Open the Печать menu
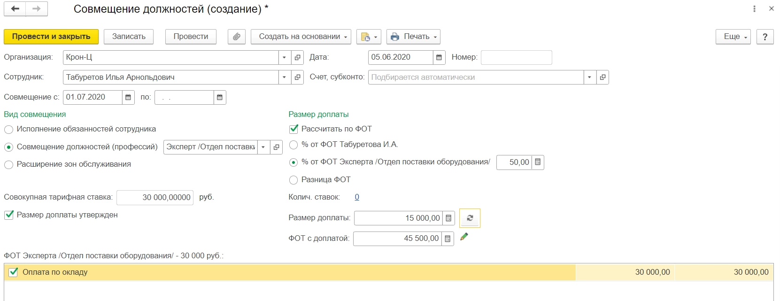Image resolution: width=780 pixels, height=301 pixels. [x=413, y=37]
